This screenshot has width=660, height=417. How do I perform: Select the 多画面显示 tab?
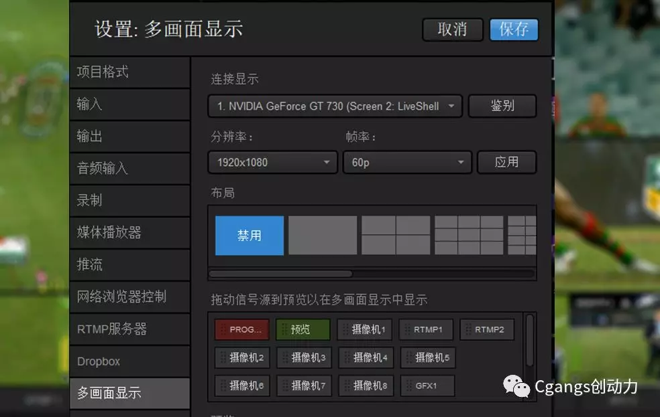(x=129, y=394)
